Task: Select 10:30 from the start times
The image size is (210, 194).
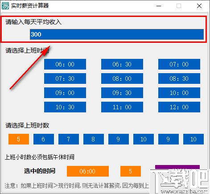Action: (65, 107)
